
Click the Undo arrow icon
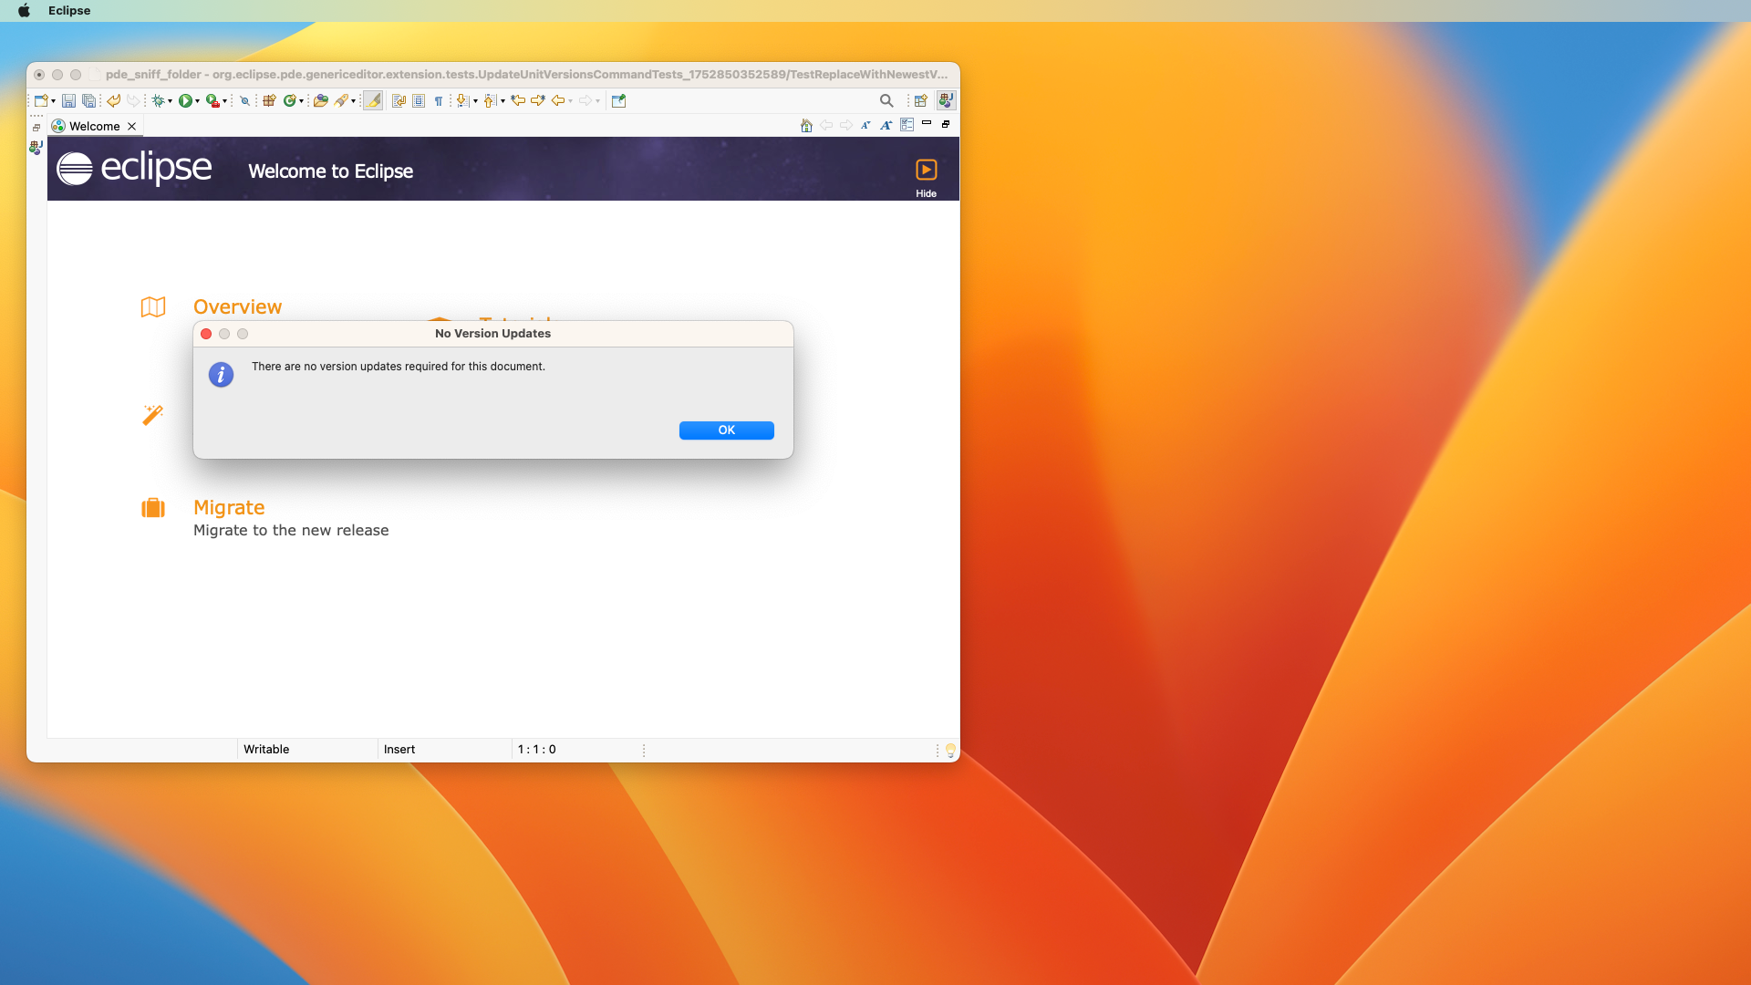[x=113, y=101]
